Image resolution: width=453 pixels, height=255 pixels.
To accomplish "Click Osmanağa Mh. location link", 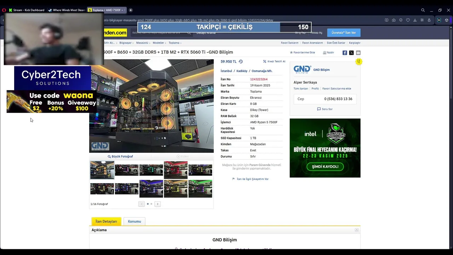I will (262, 71).
